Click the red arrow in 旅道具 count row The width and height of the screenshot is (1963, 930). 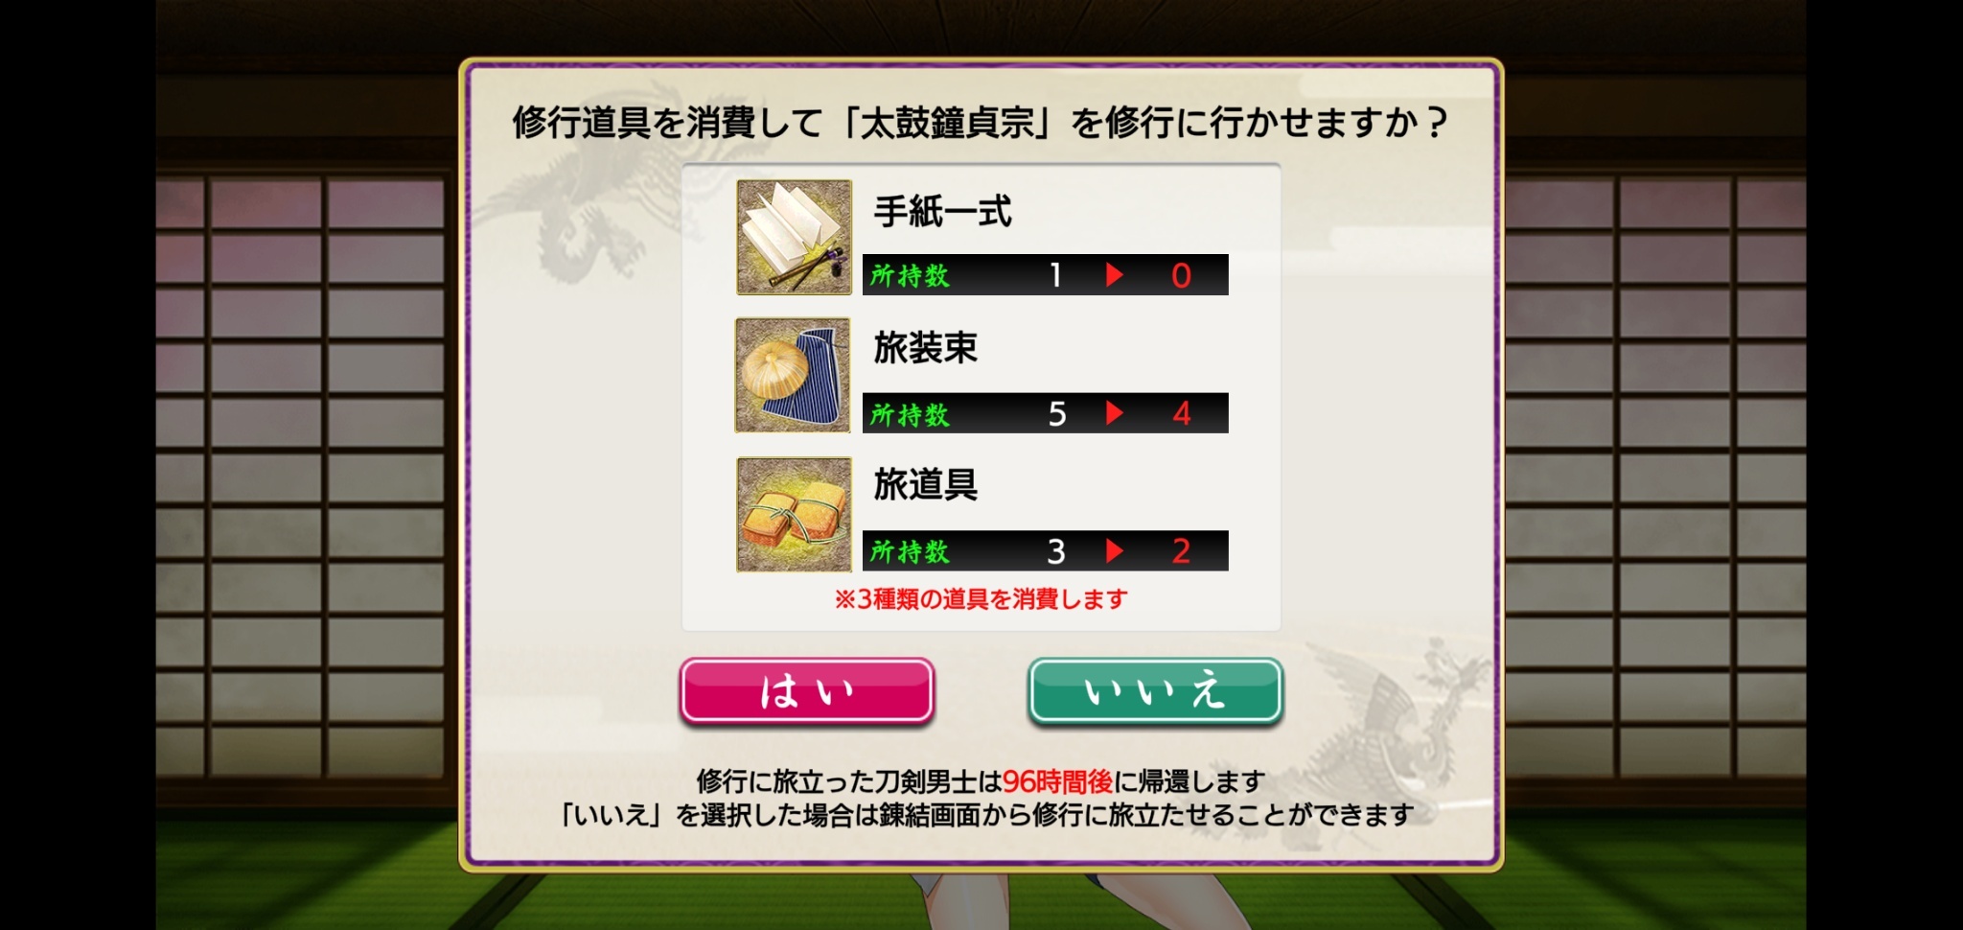(1114, 550)
